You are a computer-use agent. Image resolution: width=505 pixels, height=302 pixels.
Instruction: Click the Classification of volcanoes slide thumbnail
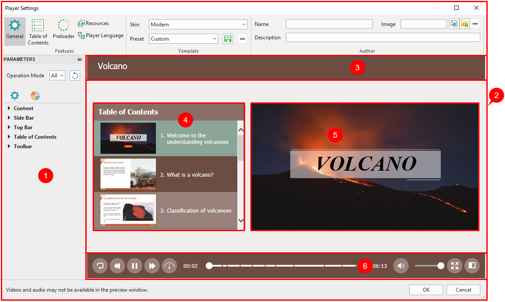[128, 210]
